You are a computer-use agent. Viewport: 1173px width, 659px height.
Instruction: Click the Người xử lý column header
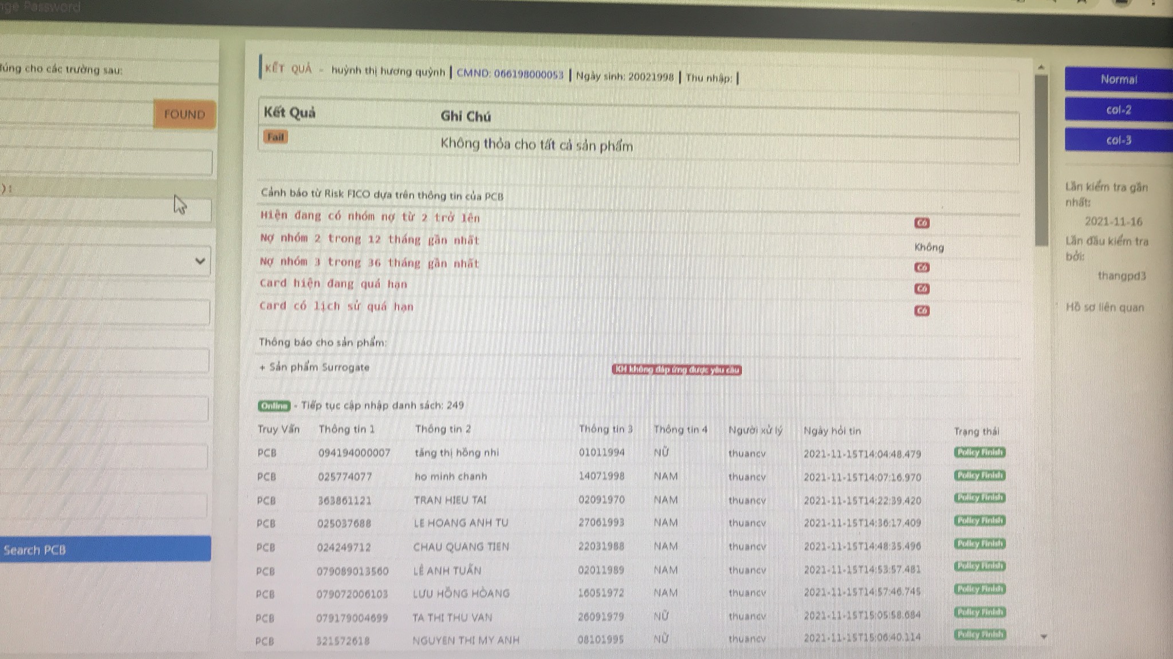tap(755, 430)
